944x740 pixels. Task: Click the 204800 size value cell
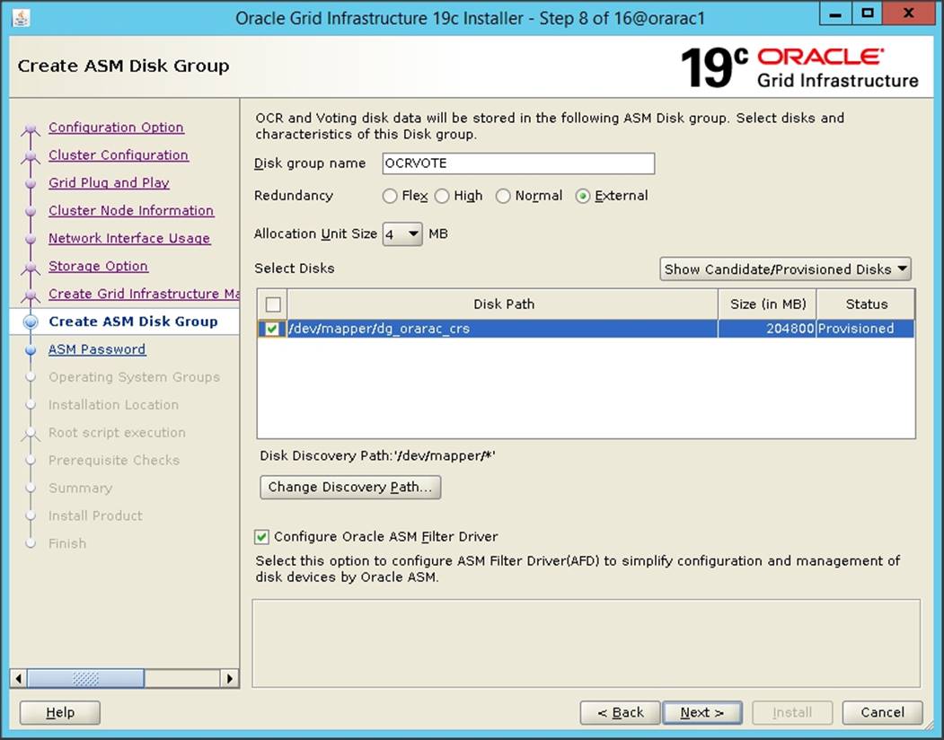pyautogui.click(x=767, y=329)
